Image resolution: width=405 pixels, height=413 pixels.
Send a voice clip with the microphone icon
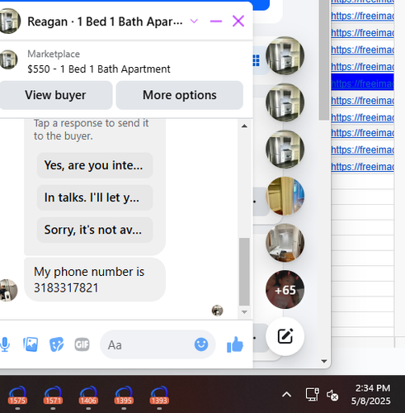coord(4,344)
